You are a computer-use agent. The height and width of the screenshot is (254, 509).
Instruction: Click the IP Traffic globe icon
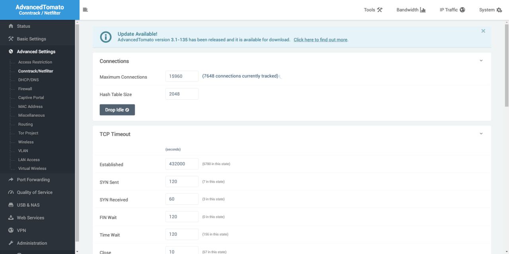tap(462, 10)
